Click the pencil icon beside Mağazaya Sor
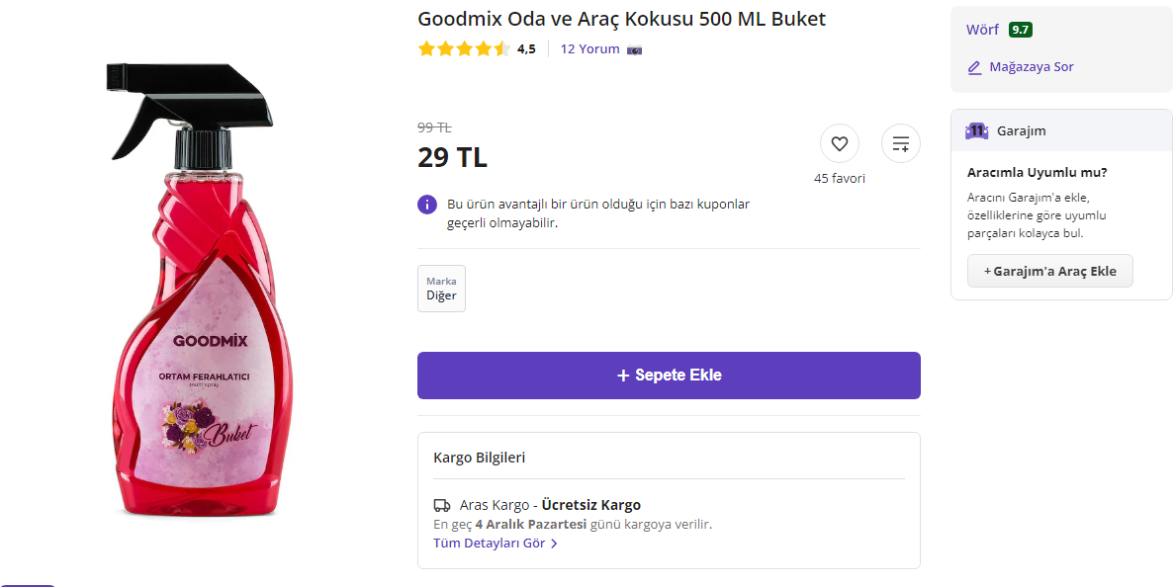 pyautogui.click(x=974, y=67)
